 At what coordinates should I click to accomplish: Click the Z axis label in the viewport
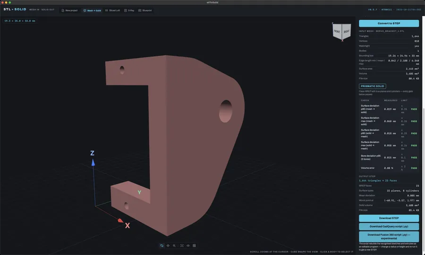[x=92, y=153]
